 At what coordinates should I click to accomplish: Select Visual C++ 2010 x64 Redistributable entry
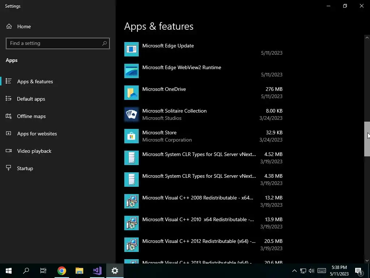203,223
